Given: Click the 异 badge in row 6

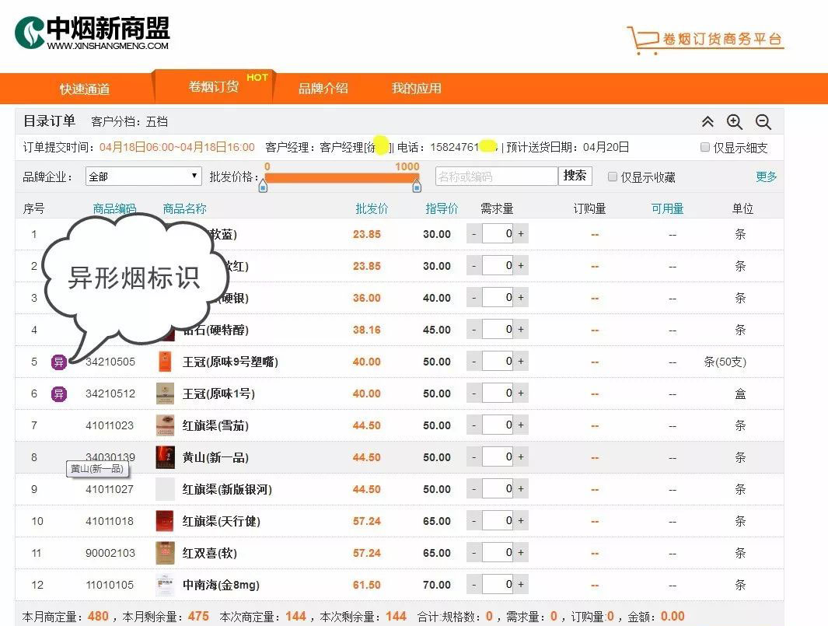Looking at the screenshot, I should click(58, 393).
